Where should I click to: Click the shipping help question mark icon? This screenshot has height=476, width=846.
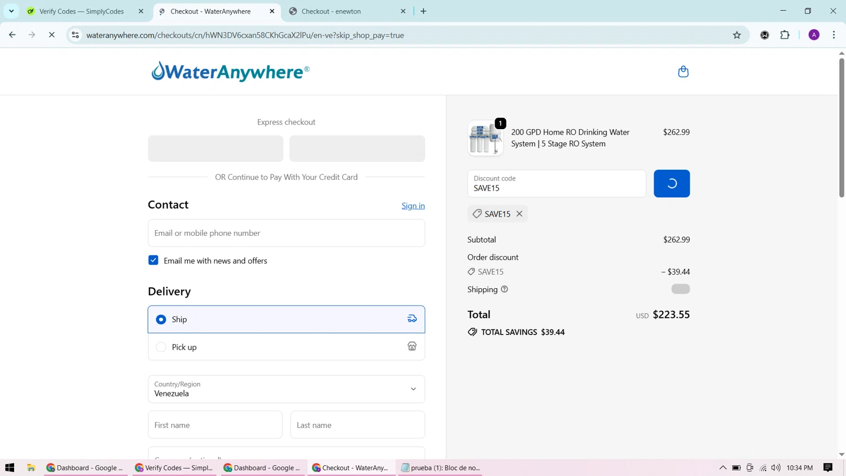coord(504,289)
